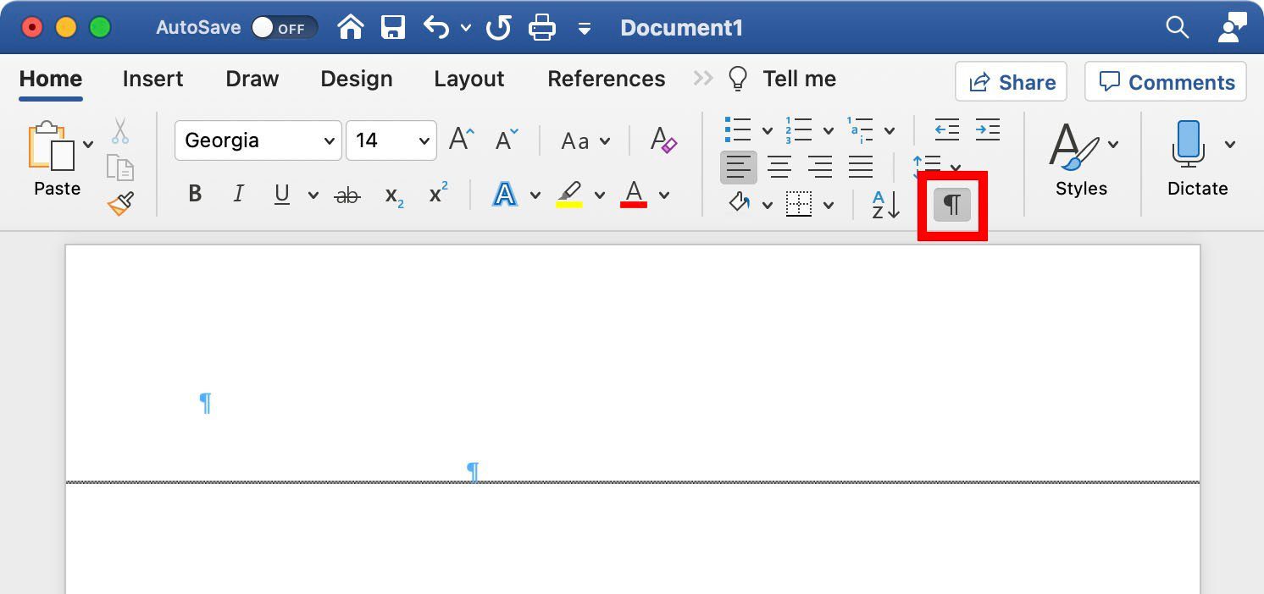
Task: Select the Format Painter tool
Action: point(119,204)
